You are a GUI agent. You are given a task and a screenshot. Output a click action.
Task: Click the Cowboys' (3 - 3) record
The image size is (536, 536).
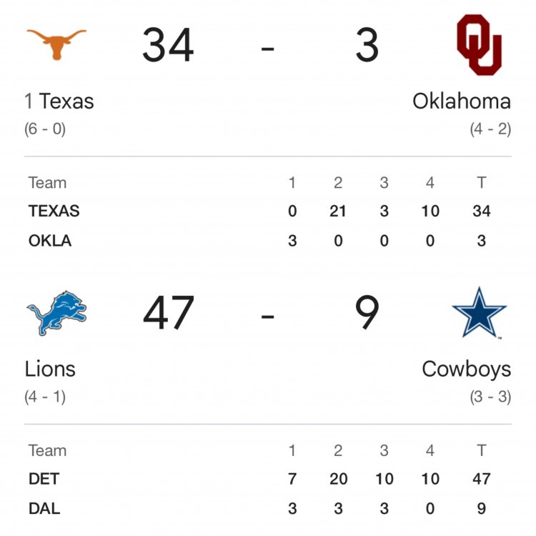pos(490,397)
